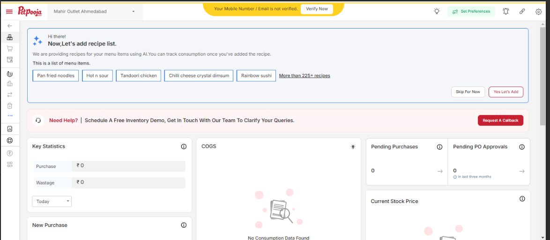Open the settings gear icon
The width and height of the screenshot is (550, 240).
pyautogui.click(x=538, y=12)
